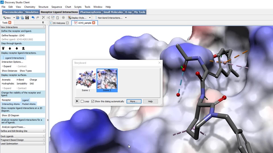Select Small Molecules toolset tab
Viewport: 273px width, 153px height.
113,12
